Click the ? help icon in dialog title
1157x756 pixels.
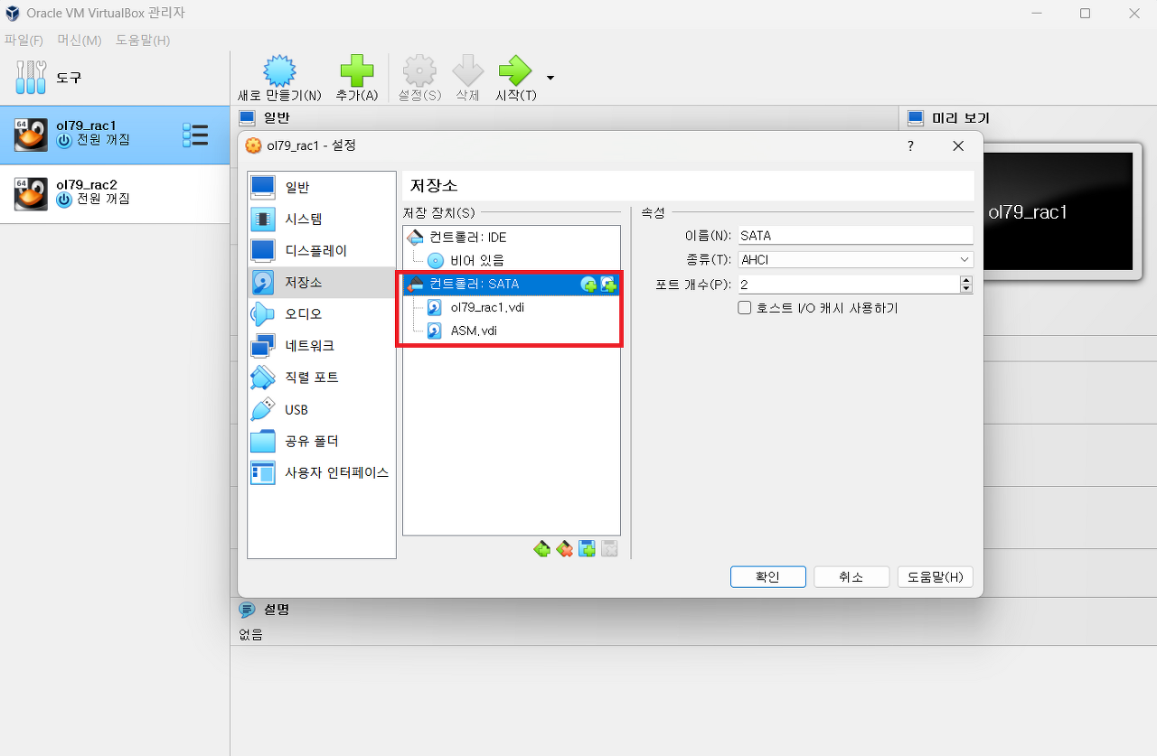[911, 145]
